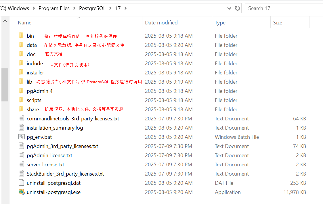Select the installer folder icon
The image size is (323, 204).
[21, 72]
